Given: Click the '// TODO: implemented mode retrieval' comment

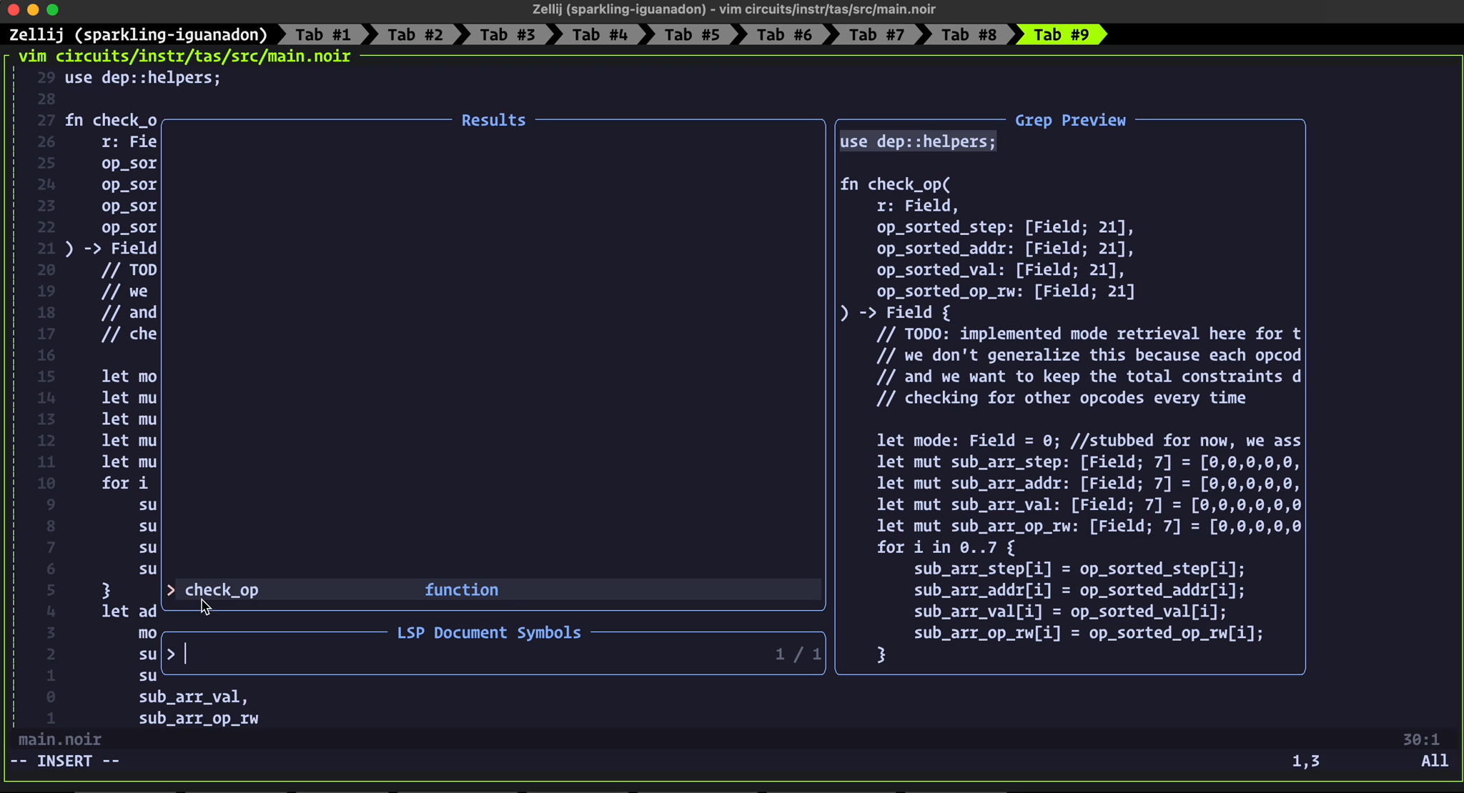Looking at the screenshot, I should [1088, 334].
